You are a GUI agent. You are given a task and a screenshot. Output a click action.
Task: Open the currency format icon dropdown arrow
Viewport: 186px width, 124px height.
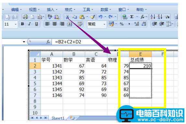pos(116,24)
